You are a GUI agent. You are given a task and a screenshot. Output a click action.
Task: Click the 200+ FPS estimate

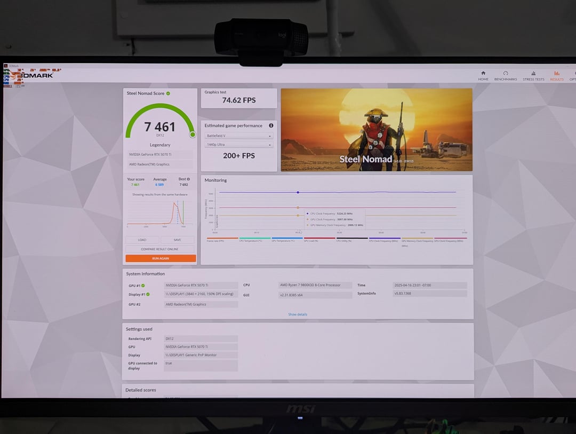(239, 155)
